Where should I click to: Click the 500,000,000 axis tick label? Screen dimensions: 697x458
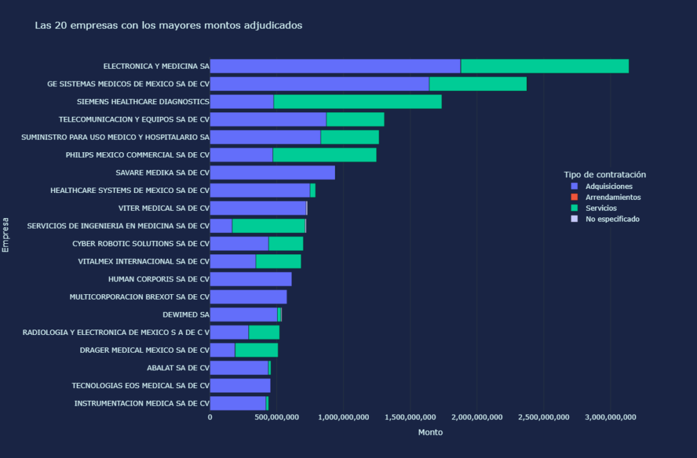coord(276,417)
